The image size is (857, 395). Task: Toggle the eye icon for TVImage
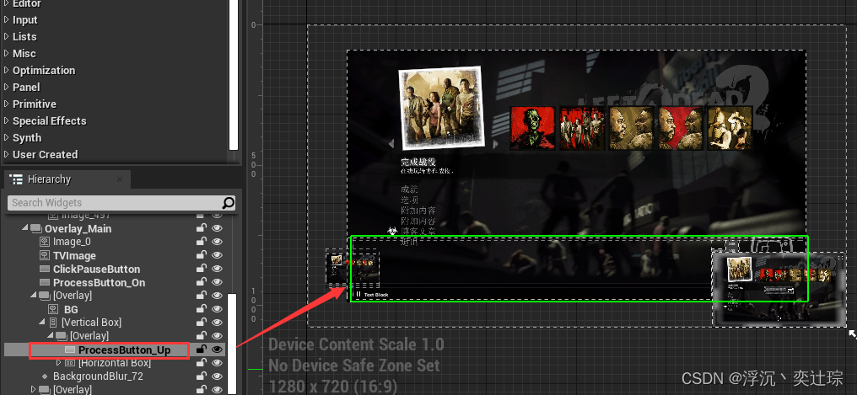coord(217,255)
